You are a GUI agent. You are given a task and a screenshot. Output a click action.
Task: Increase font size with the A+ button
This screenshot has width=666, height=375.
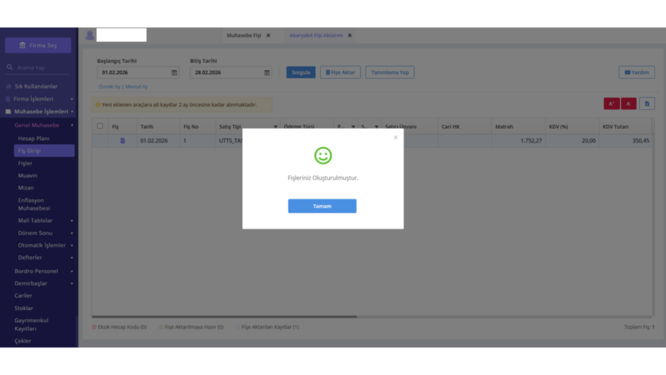[x=611, y=104]
